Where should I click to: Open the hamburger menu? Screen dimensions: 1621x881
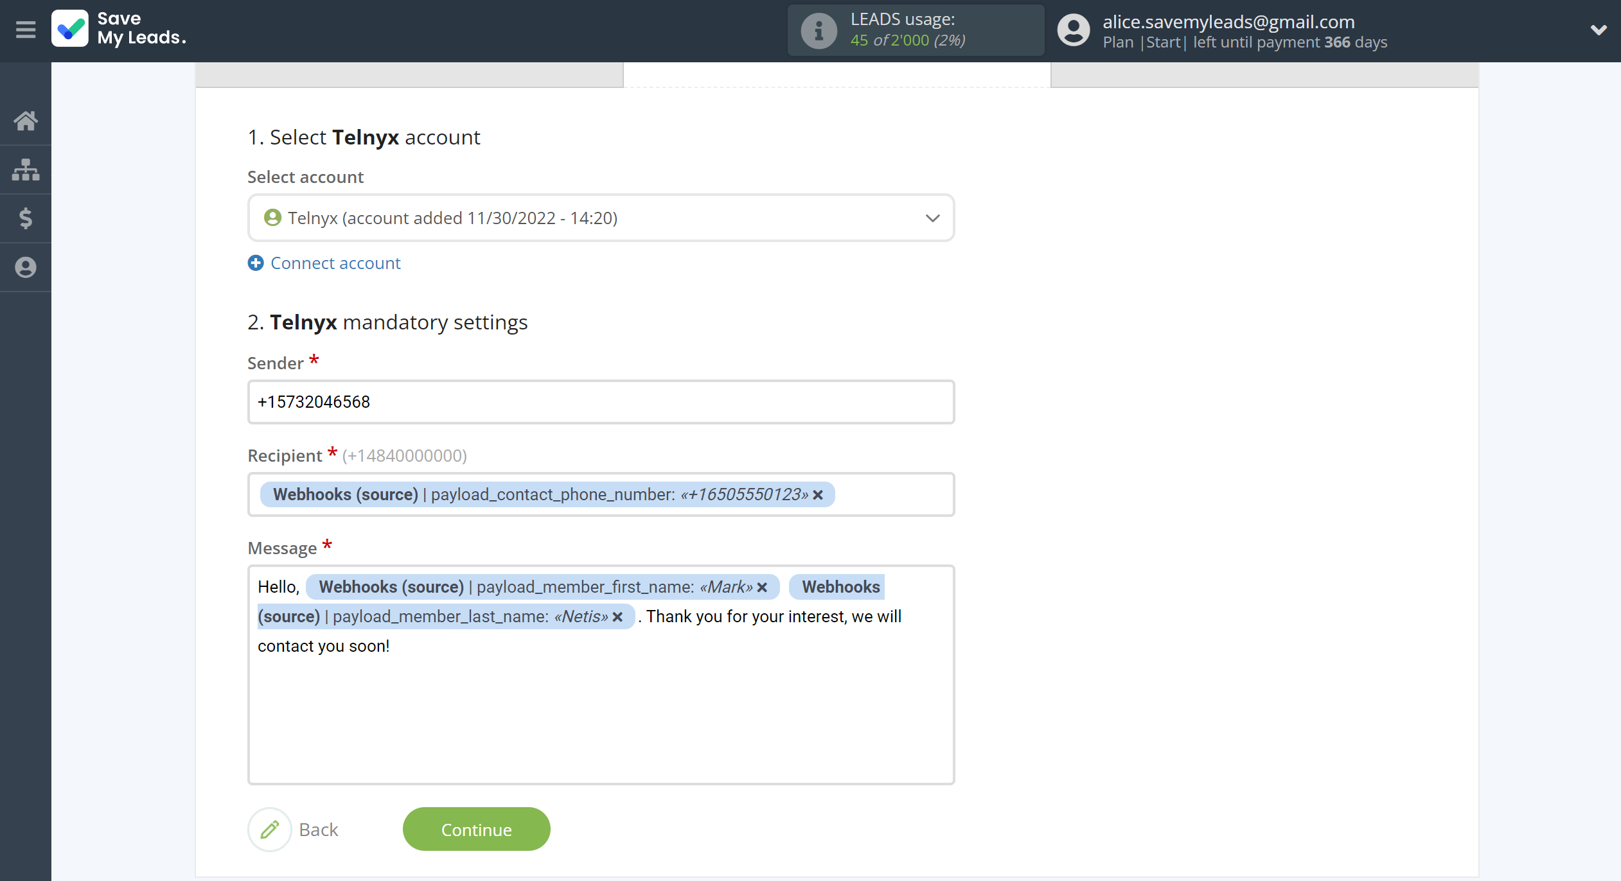[26, 30]
